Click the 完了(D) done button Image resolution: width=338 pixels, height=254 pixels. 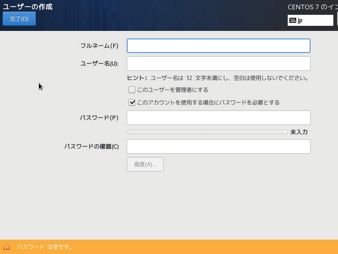[19, 19]
